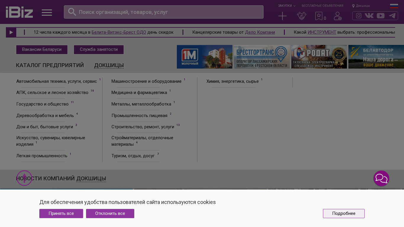Open the YouTube social link

point(381,16)
